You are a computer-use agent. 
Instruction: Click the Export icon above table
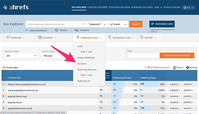point(174,68)
